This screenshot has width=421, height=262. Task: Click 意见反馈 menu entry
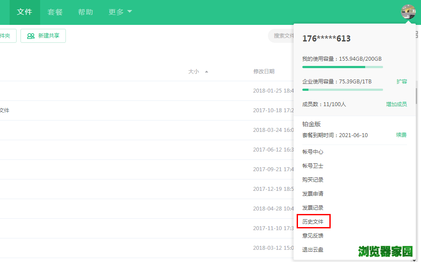click(313, 236)
